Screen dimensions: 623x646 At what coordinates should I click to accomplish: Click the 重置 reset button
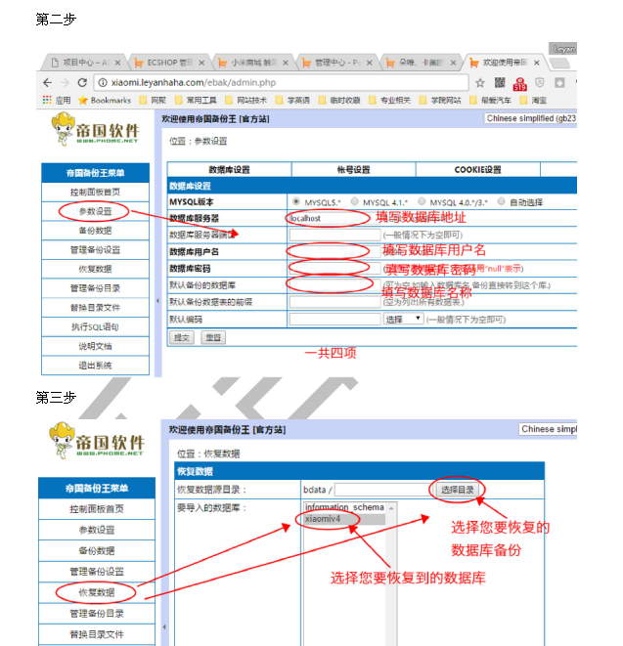point(213,337)
